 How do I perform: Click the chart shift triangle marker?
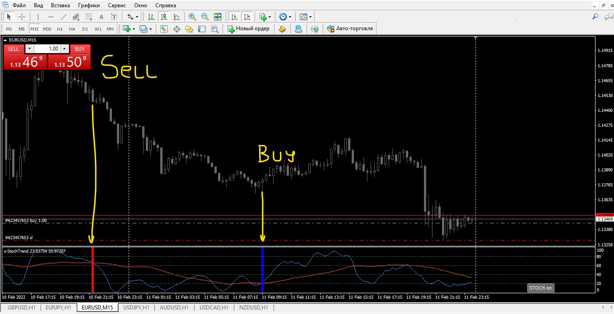[x=475, y=38]
